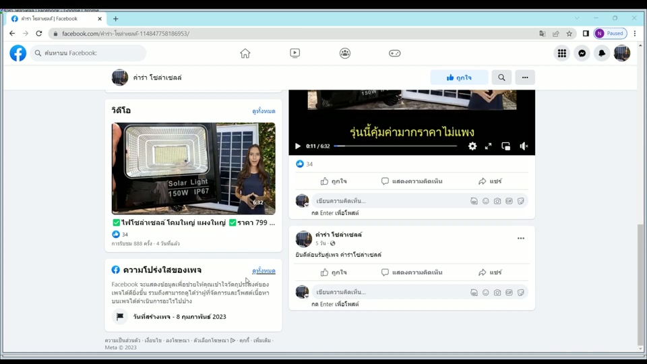Click the Facebook search field

(x=88, y=53)
